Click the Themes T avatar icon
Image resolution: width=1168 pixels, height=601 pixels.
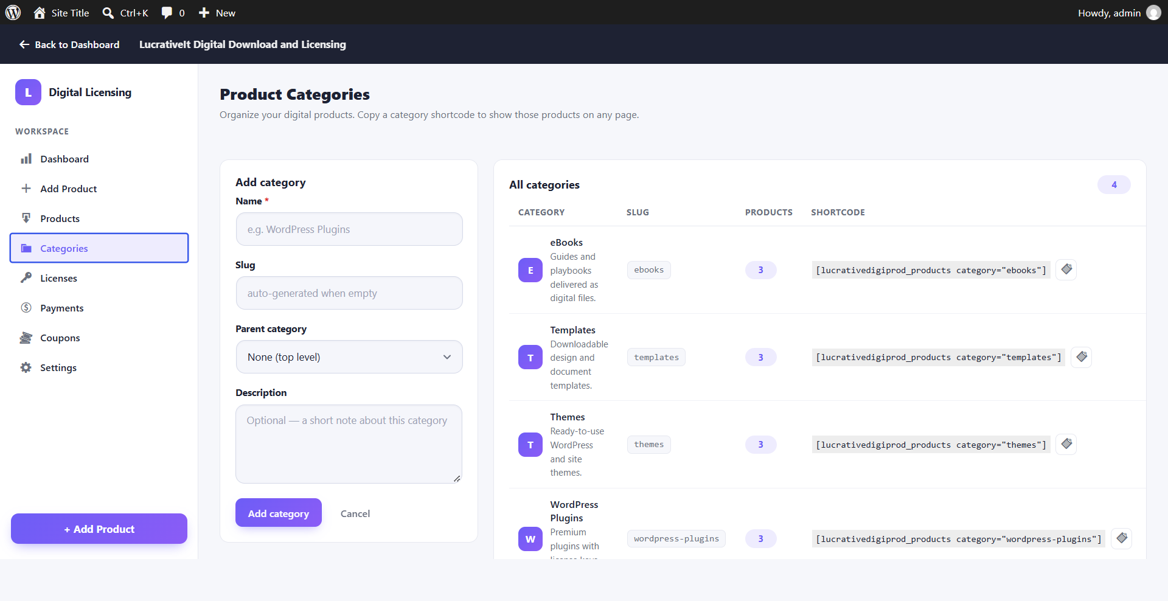coord(530,445)
